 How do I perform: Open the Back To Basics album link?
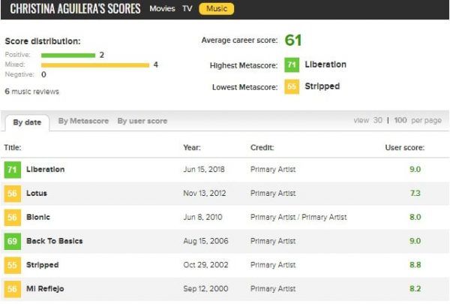54,242
